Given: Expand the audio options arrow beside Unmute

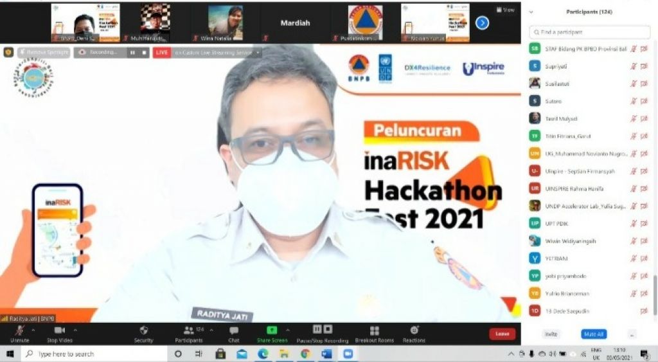Looking at the screenshot, I should point(33,329).
